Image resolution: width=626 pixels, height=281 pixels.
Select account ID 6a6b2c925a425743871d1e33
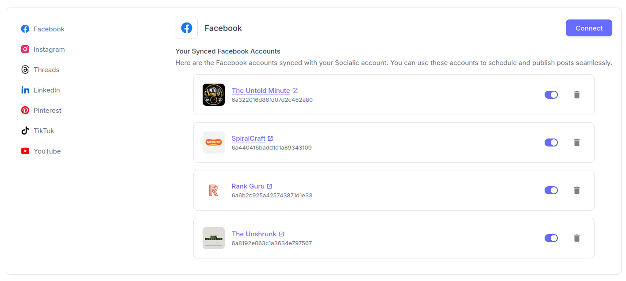272,196
